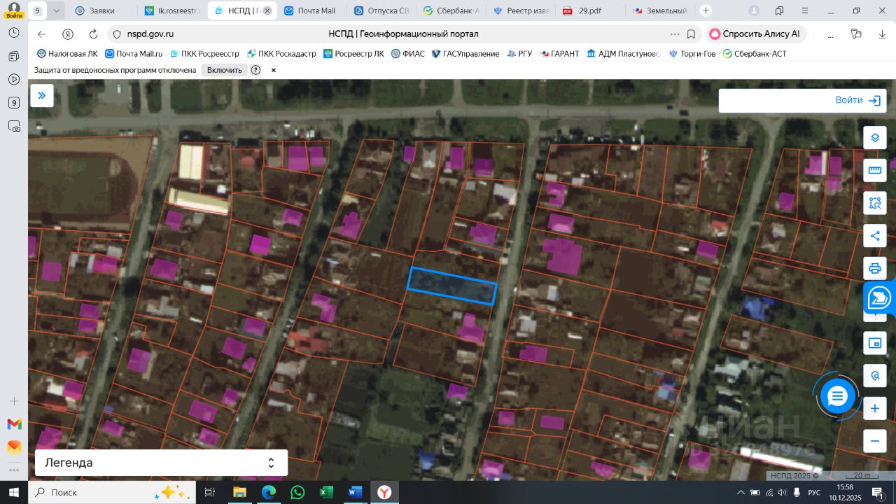896x504 pixels.
Task: Expand the left sidebar panel
Action: pos(42,96)
